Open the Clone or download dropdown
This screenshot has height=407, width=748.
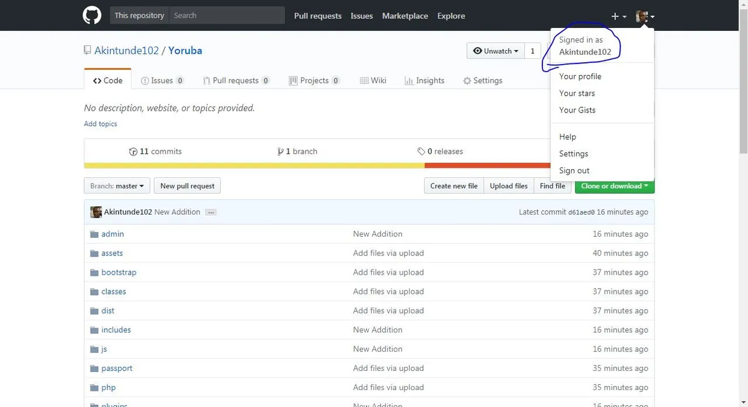click(614, 186)
